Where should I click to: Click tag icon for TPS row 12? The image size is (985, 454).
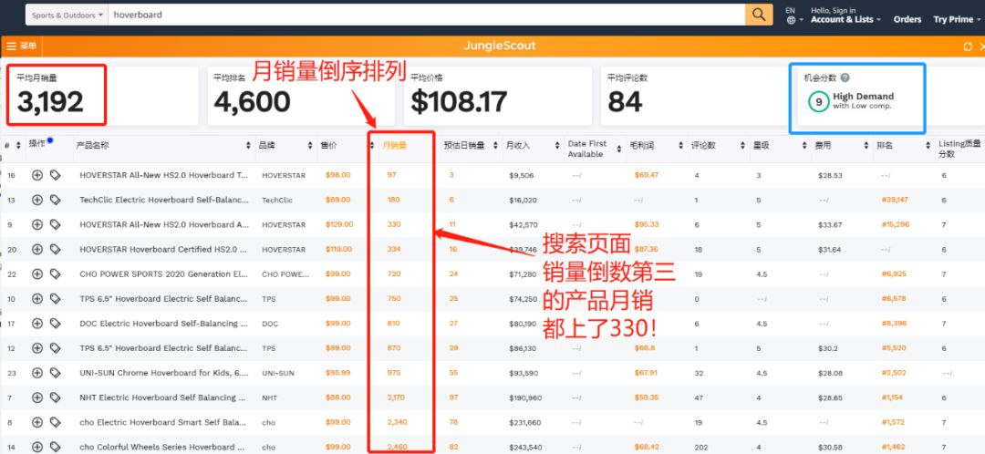(56, 348)
